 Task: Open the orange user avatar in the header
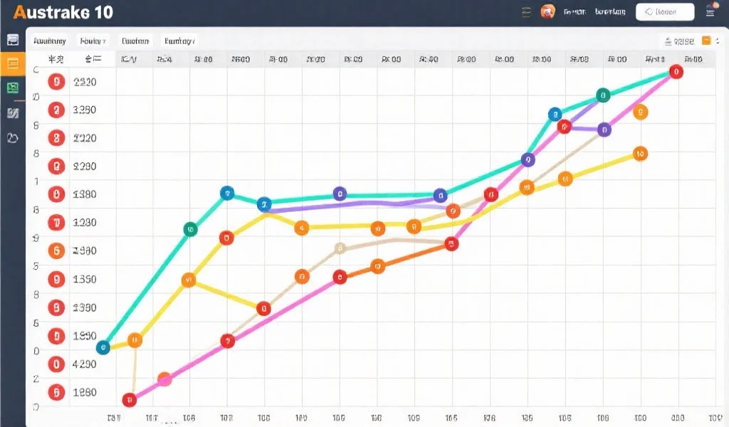pos(547,11)
